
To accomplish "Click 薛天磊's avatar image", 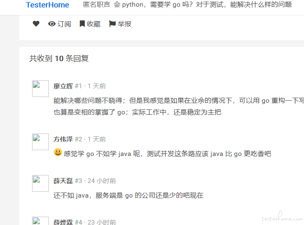I will 40,183.
